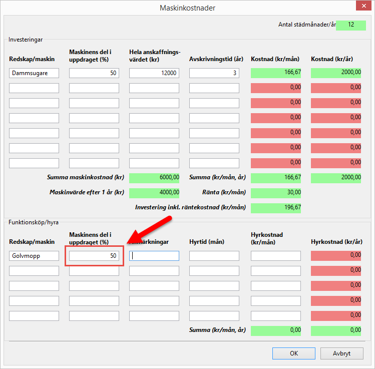Click the Hyrkostnad (kr/mån) field for Golvmopp
Viewport: 375px width, 369px height.
[x=275, y=256]
